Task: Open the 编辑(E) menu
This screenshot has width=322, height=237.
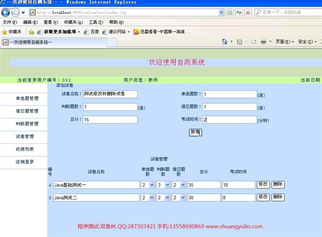Action: (30, 22)
